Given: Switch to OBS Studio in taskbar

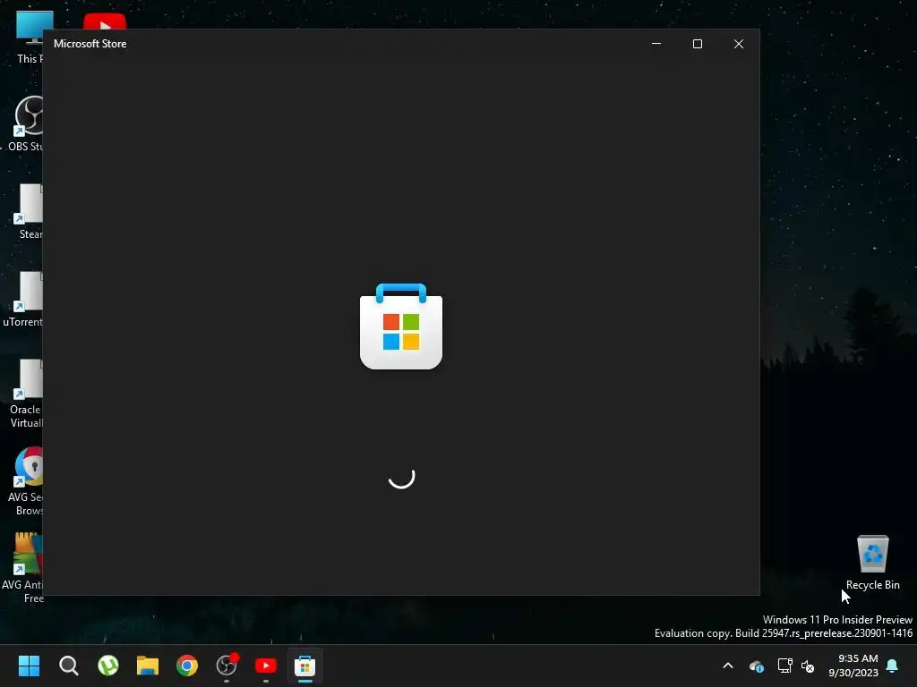Looking at the screenshot, I should [x=227, y=666].
